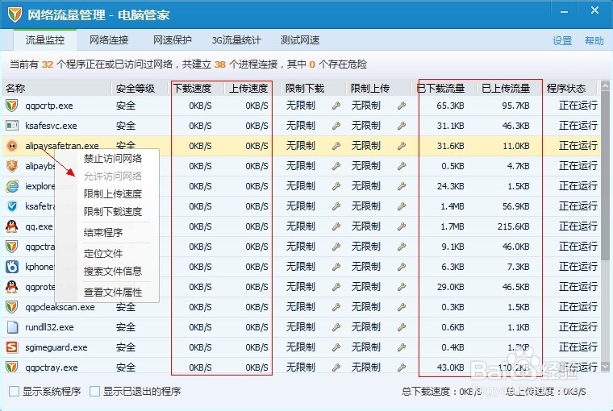Edit upload limit wrench for qqpcrtp.exe

402,106
